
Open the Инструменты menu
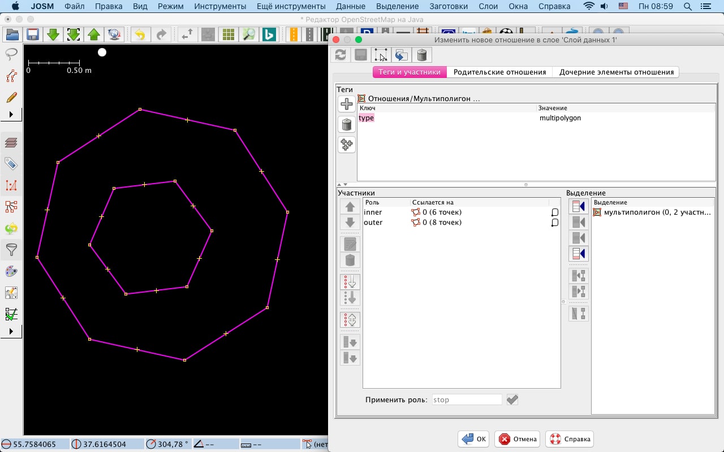[x=220, y=6]
